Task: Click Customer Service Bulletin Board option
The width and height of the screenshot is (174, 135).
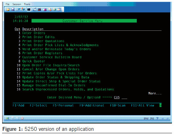Action: [52, 57]
